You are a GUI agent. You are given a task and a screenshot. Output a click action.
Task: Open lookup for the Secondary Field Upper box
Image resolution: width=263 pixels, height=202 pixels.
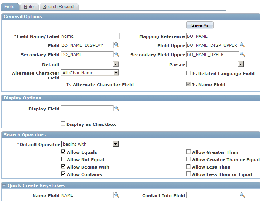(x=242, y=54)
